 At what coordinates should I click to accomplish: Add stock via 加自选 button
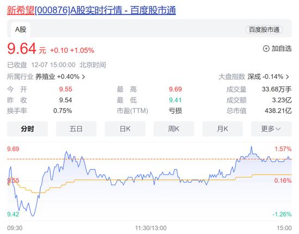(277, 48)
